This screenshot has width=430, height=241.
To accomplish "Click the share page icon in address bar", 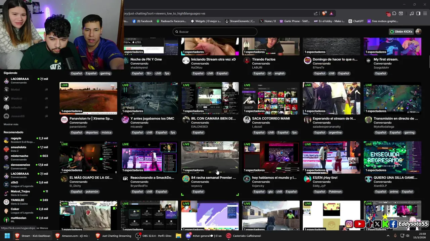I will coord(316,13).
